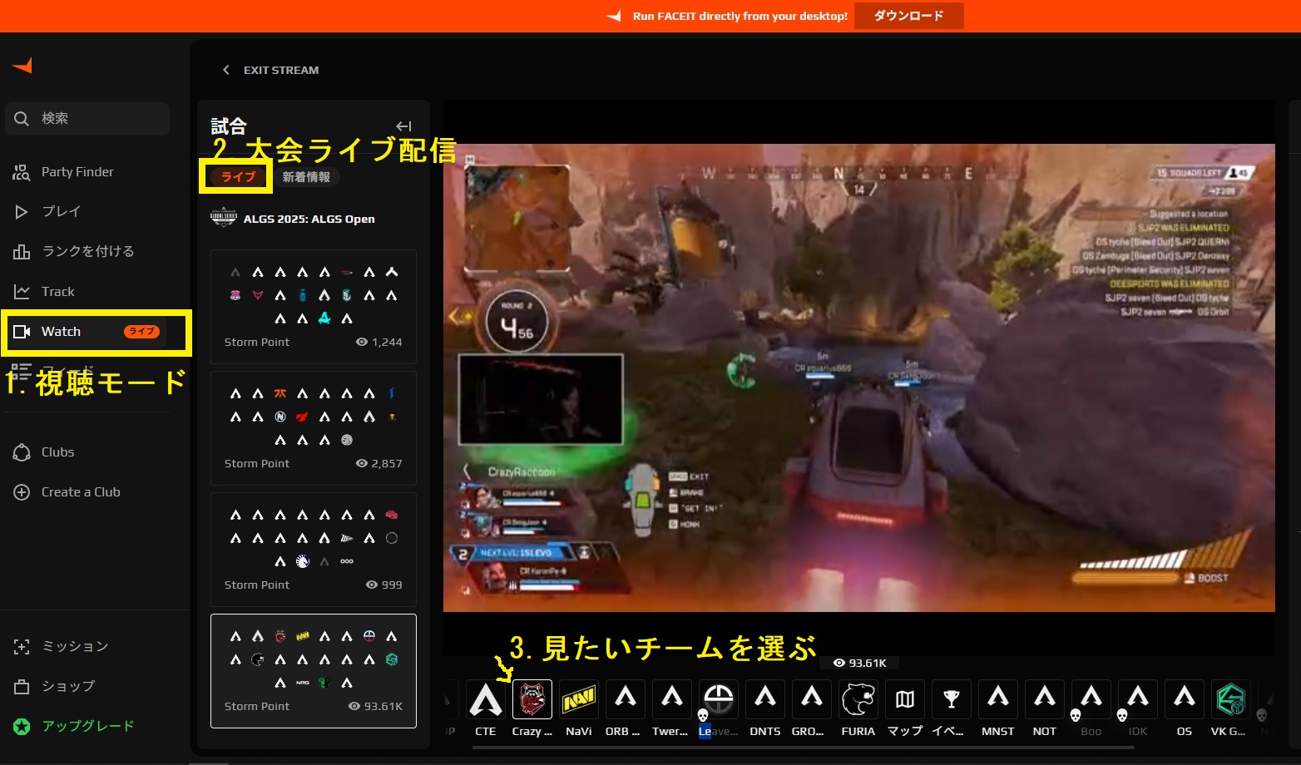The image size is (1301, 765).
Task: Select the MNST team icon
Action: (x=998, y=708)
